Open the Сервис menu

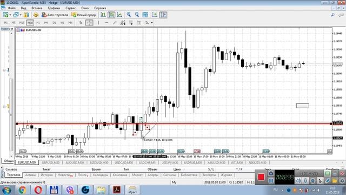[71, 8]
